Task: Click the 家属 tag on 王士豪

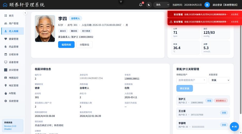Action: pos(224,113)
